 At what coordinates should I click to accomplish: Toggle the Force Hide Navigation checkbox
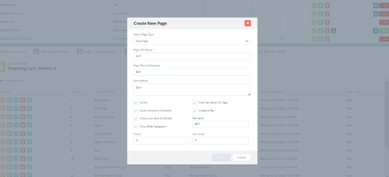(136, 126)
